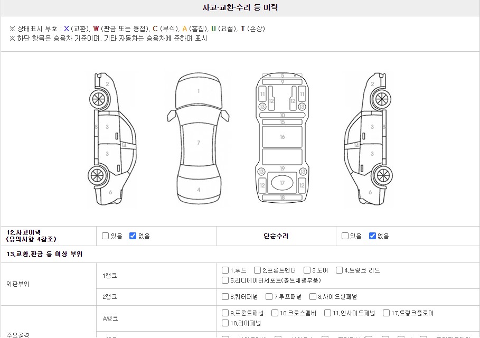Uncheck 없음 for 사고이력

tap(133, 236)
